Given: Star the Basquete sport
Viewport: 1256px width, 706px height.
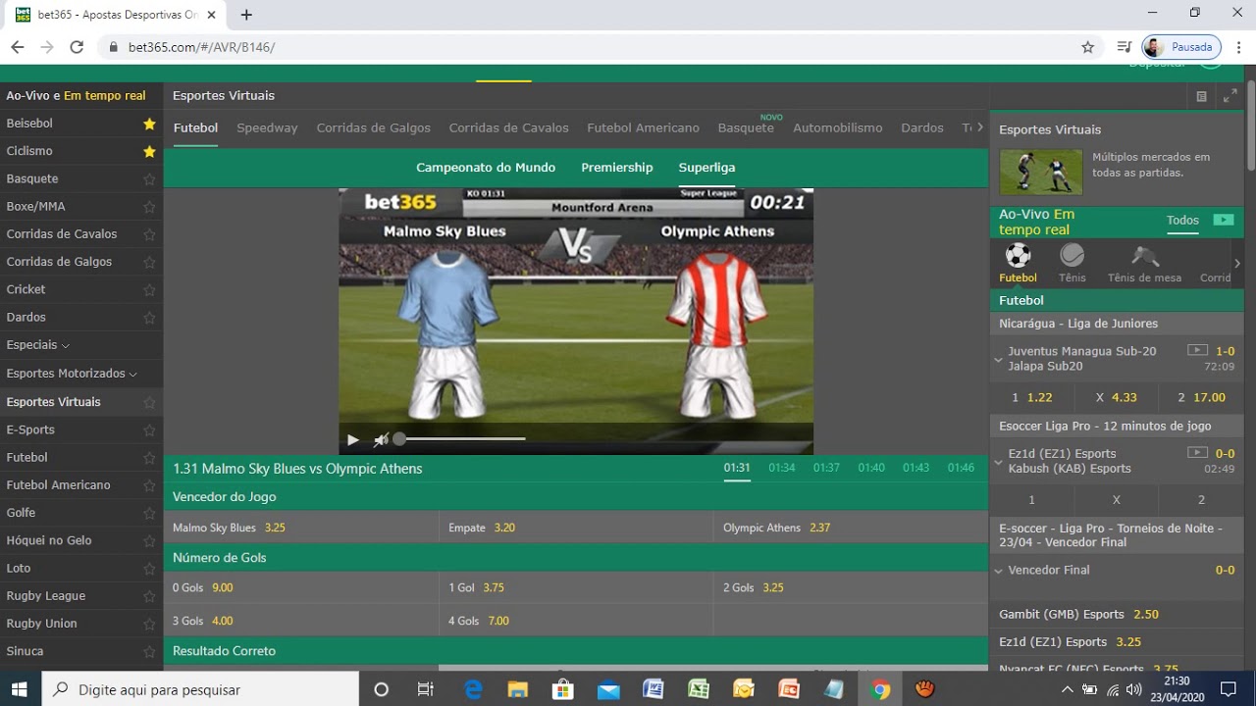Looking at the screenshot, I should [149, 179].
